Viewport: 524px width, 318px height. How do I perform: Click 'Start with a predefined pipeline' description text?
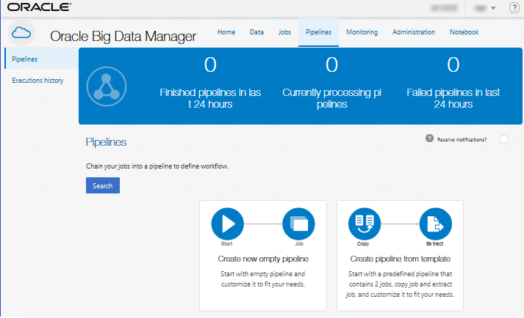(400, 284)
